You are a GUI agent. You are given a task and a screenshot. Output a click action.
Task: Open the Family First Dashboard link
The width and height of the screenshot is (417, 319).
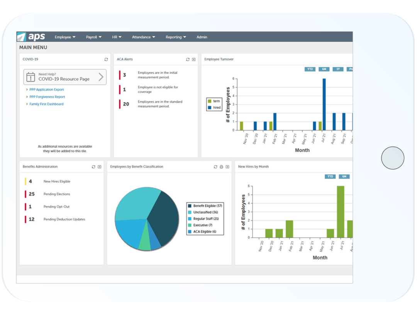(46, 104)
